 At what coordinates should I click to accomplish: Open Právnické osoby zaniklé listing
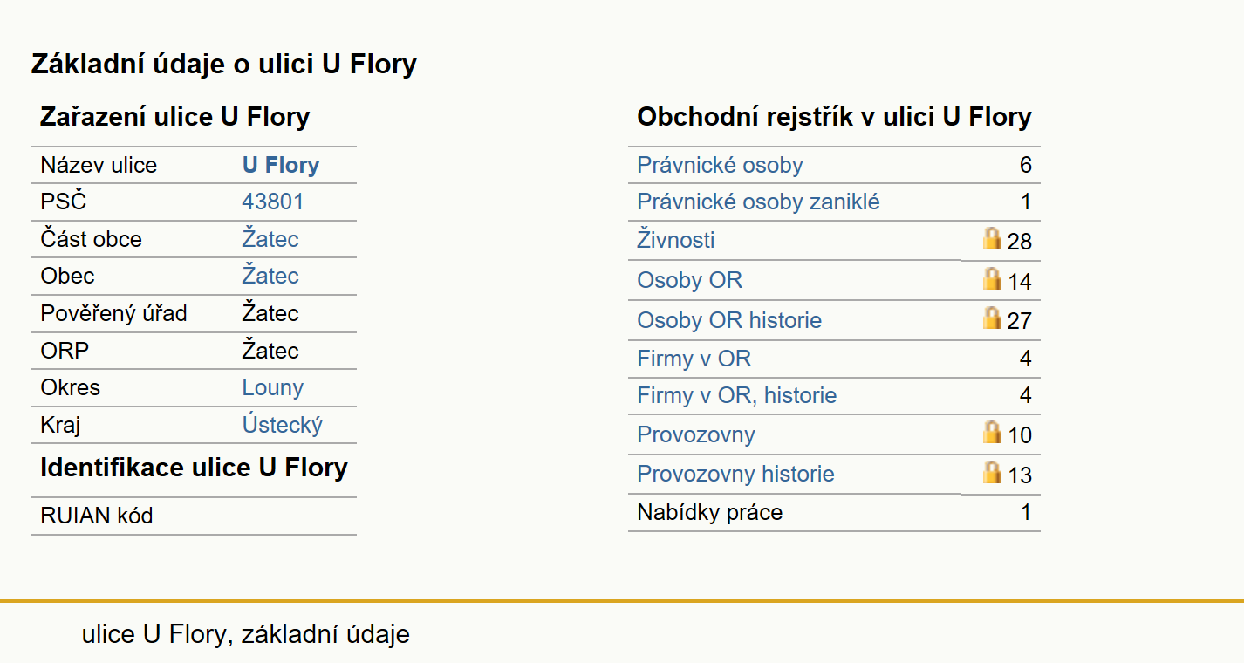[x=758, y=202]
